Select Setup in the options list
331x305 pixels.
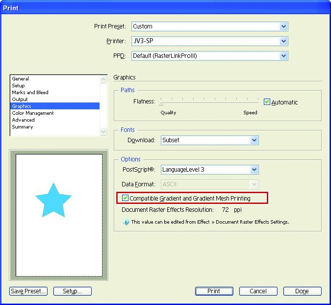click(19, 85)
